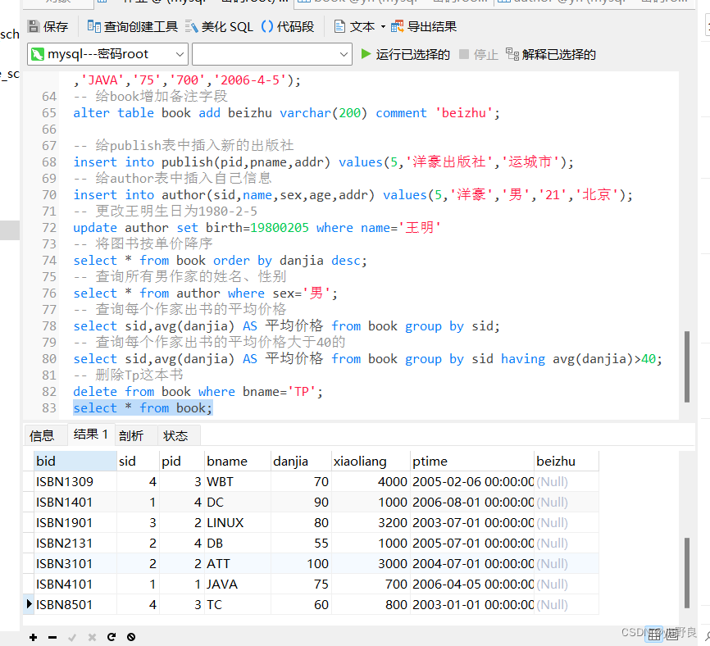This screenshot has height=646, width=710.
Task: Click the danjia column header
Action: tap(301, 461)
